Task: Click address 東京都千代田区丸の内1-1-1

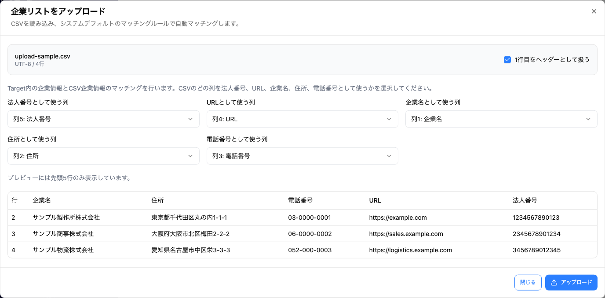Action: point(189,218)
